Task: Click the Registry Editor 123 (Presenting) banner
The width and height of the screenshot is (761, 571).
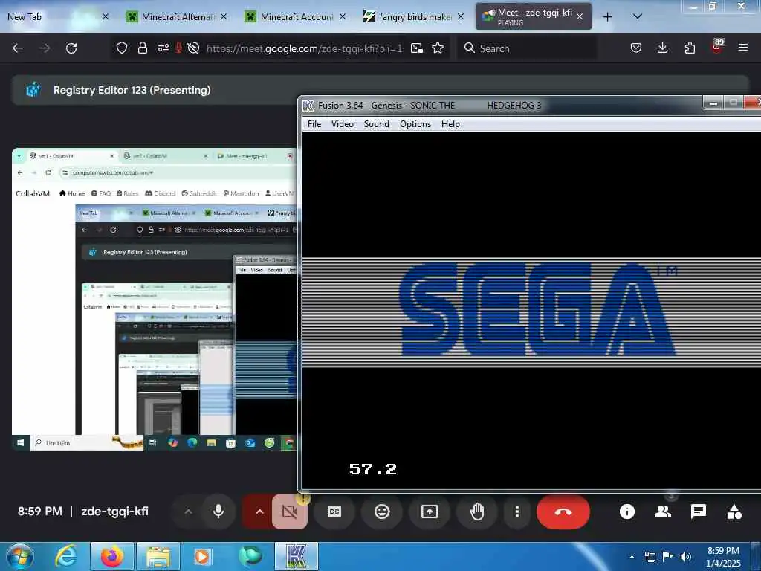Action: pyautogui.click(x=380, y=90)
